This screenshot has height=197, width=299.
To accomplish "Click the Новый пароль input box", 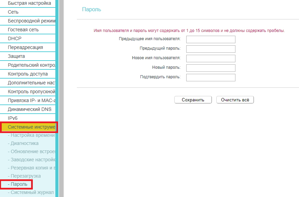I will click(210, 68).
